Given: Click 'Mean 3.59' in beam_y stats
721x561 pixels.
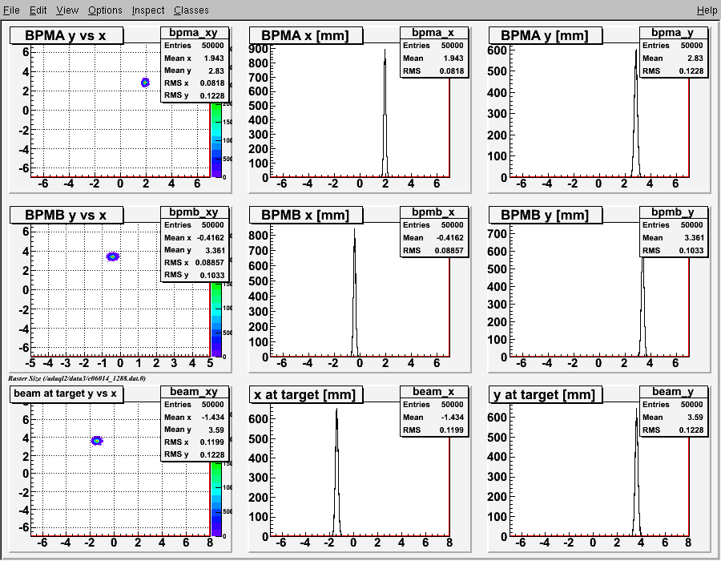Looking at the screenshot, I should tap(673, 417).
